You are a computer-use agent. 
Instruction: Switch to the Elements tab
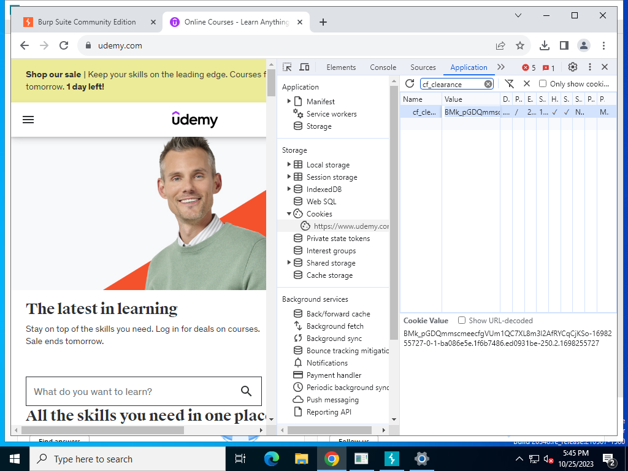click(341, 67)
